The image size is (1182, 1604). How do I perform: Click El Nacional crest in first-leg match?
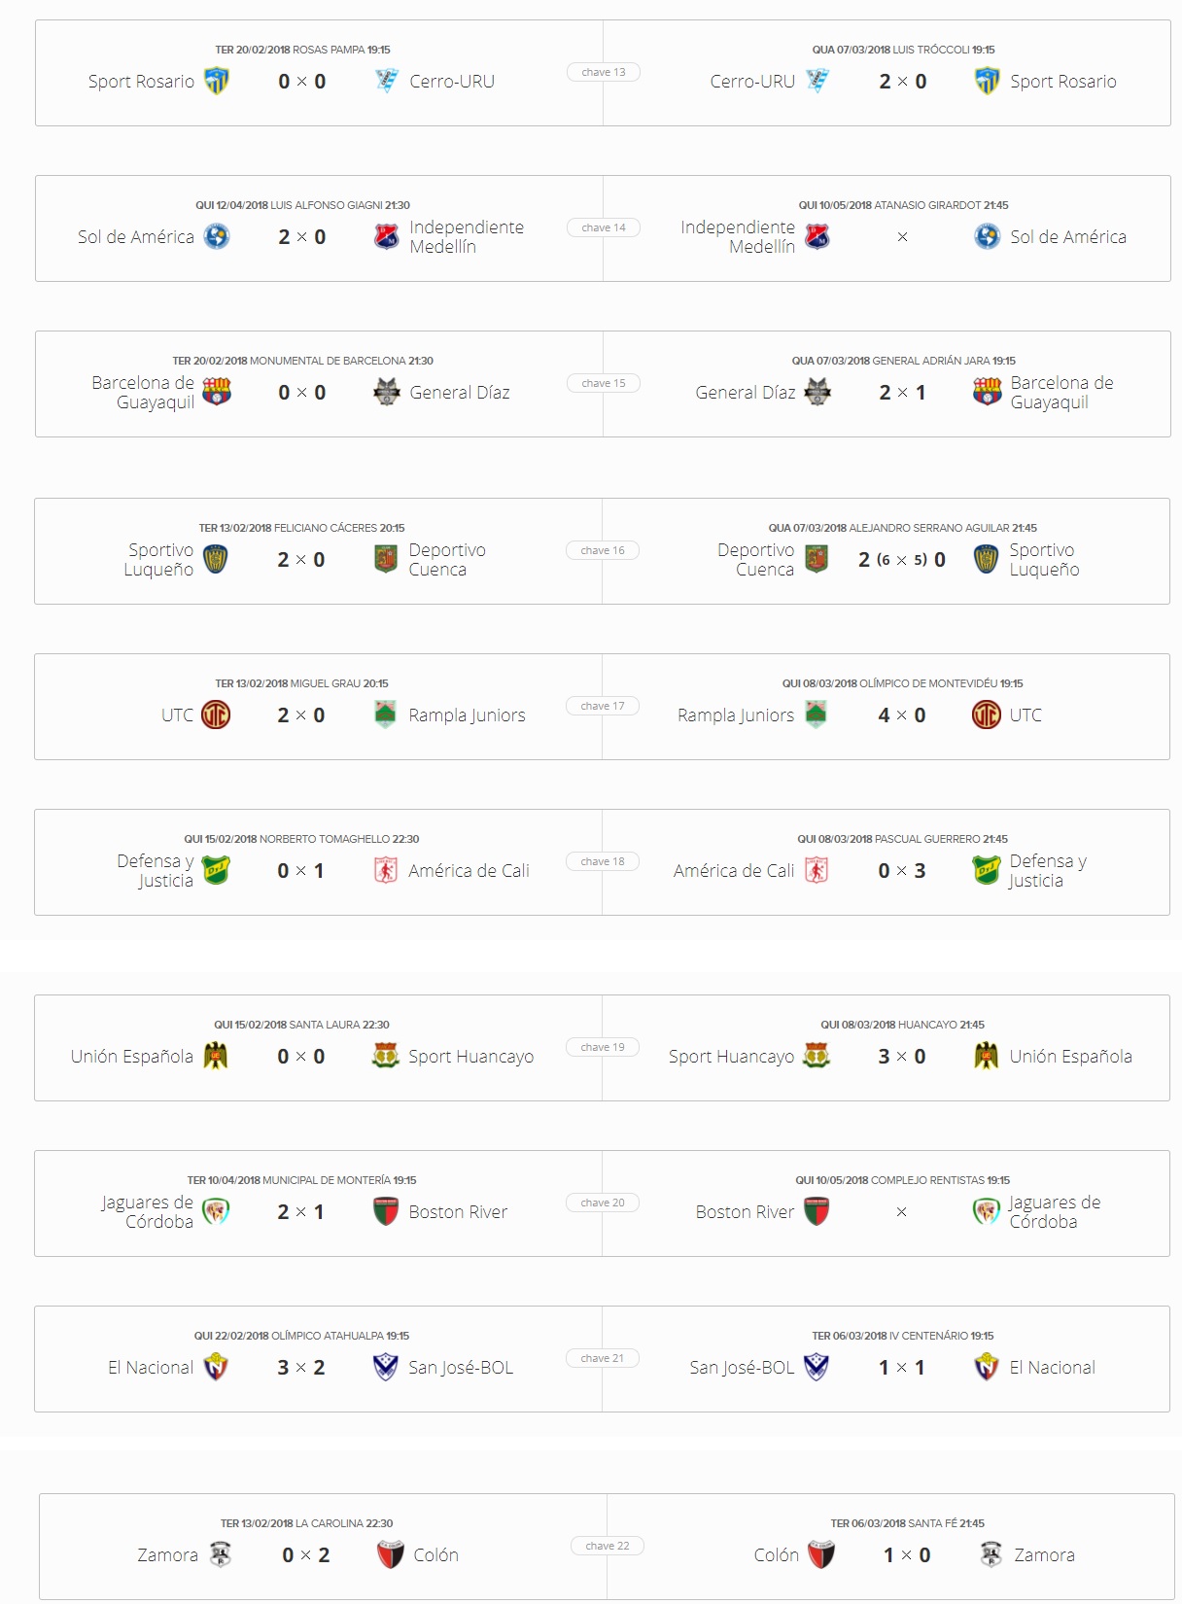215,1368
